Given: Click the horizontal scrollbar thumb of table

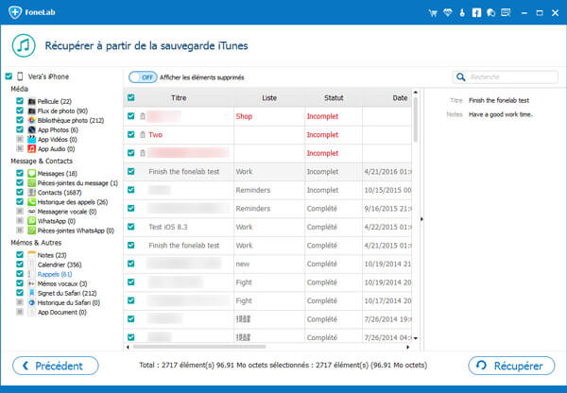Looking at the screenshot, I should [199, 347].
